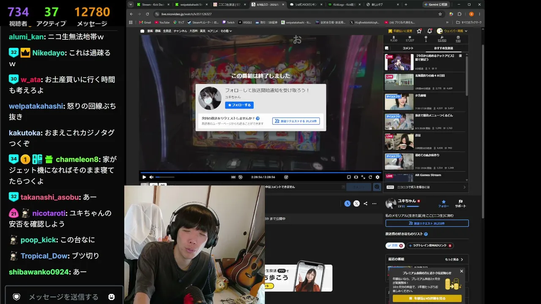Expand the ニコニコで収入を得るには info row
Image resolution: width=541 pixels, height=304 pixels.
[426, 187]
